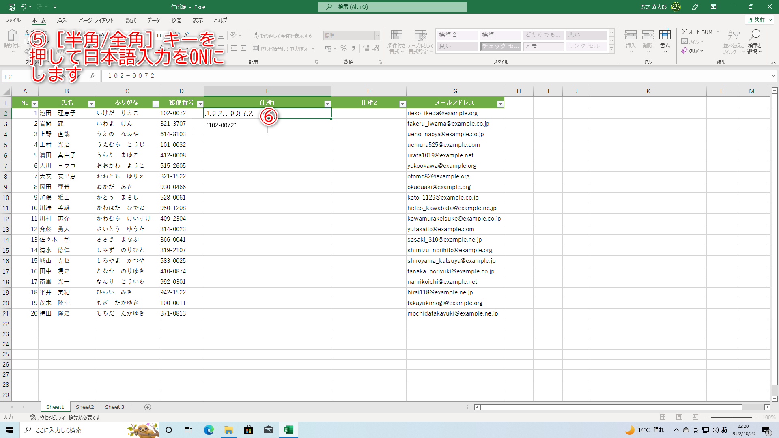Viewport: 779px width, 438px height.
Task: Switch to Page Break Preview view
Action: 695,417
